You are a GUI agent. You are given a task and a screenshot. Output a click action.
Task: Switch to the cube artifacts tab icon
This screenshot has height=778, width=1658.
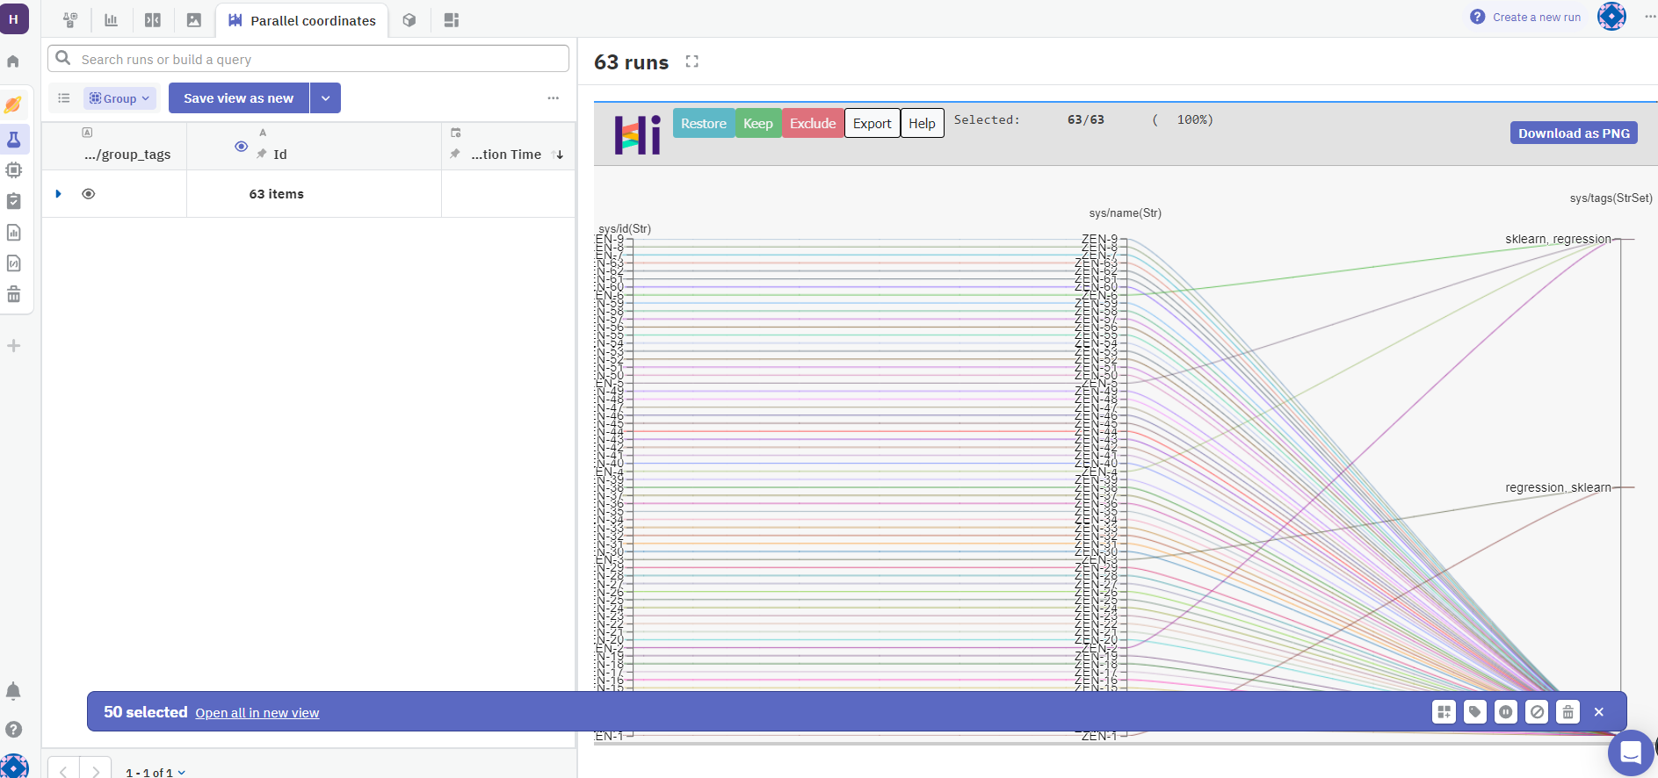409,20
